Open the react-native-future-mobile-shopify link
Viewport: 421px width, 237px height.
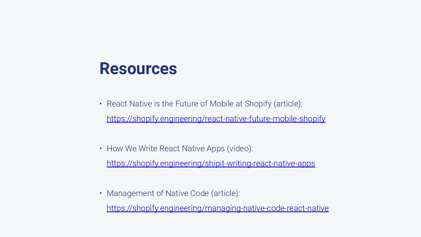pyautogui.click(x=216, y=118)
